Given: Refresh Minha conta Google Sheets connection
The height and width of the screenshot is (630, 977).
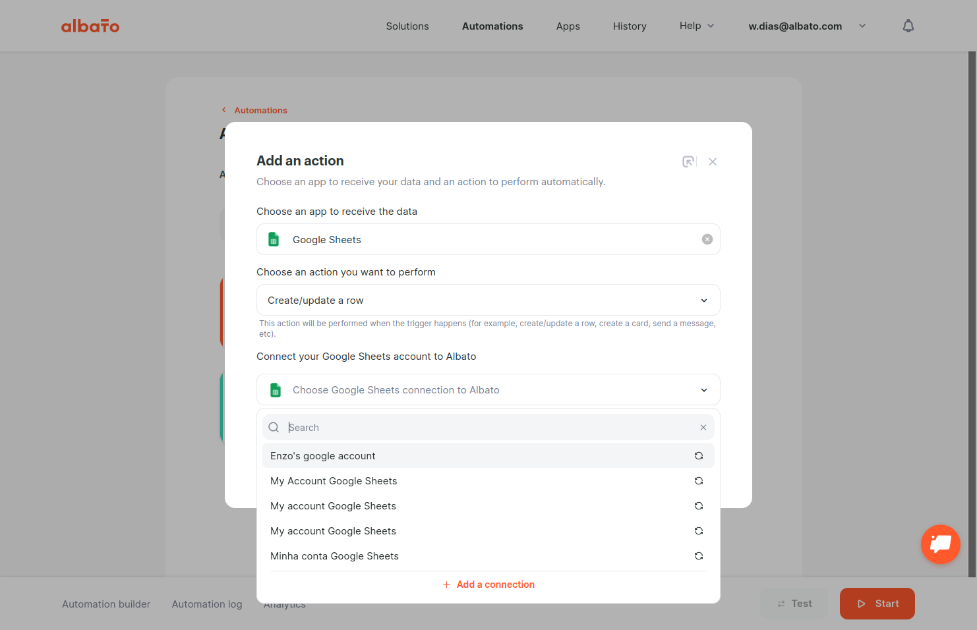Looking at the screenshot, I should (699, 556).
